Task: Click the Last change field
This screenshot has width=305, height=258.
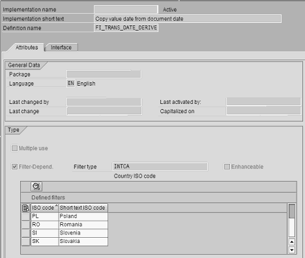Action: (x=104, y=111)
